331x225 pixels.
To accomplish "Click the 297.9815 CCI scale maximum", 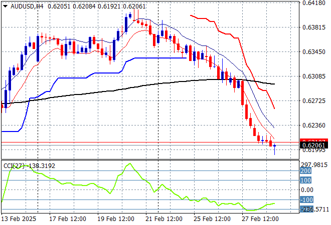I will click(x=314, y=164).
